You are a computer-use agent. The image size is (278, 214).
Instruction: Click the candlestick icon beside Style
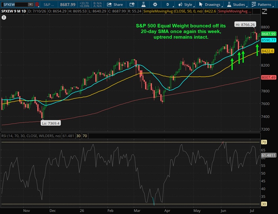click(x=180, y=4)
